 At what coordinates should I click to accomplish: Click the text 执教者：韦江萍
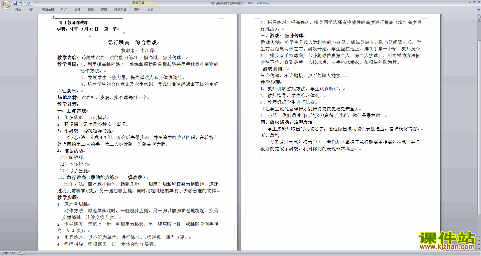(x=138, y=51)
